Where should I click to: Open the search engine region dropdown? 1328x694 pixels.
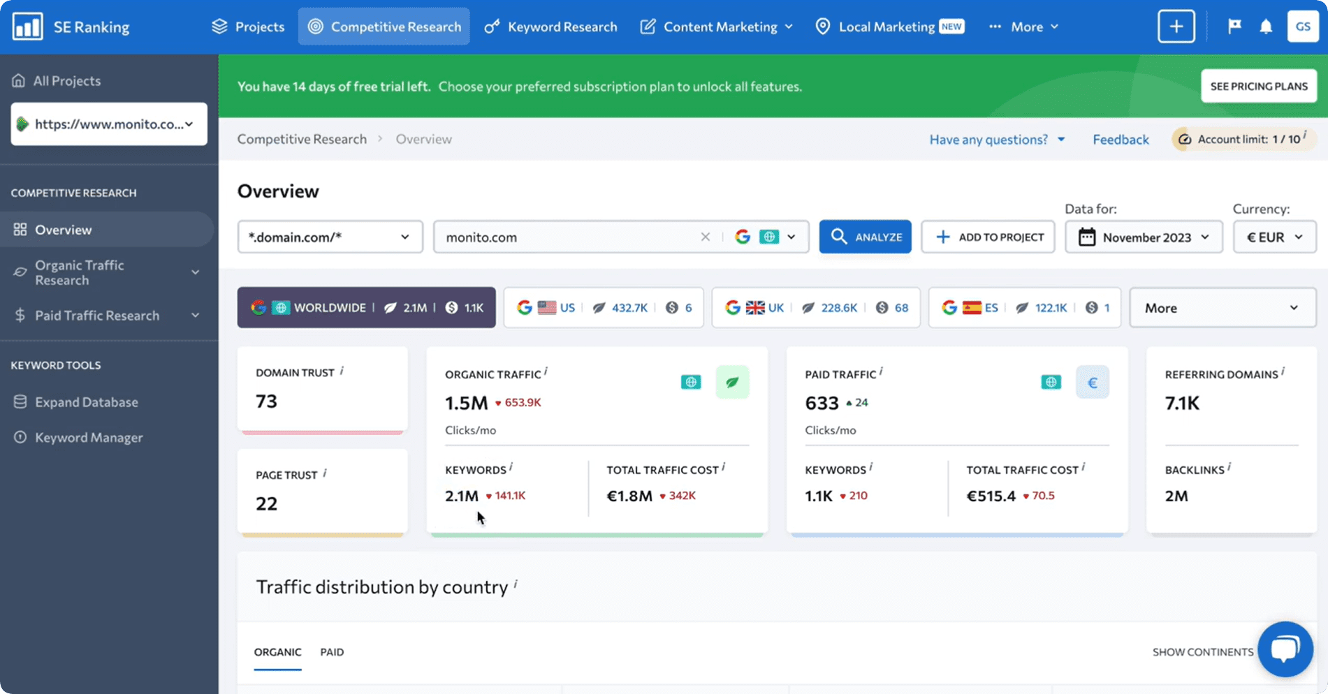(766, 237)
